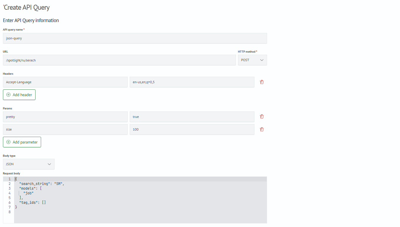This screenshot has height=227, width=400.
Task: Delete the Accept-Language header row
Action: tap(262, 82)
